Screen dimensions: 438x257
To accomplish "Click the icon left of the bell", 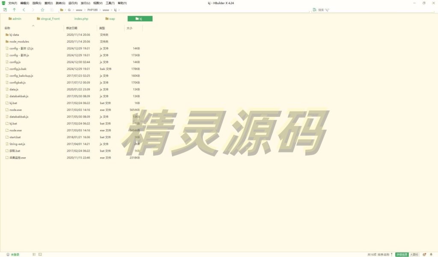I will point(424,254).
